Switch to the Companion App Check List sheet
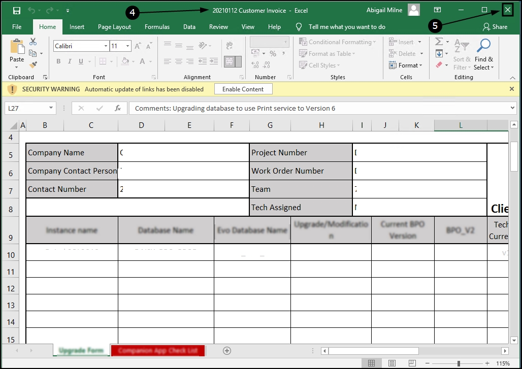Image resolution: width=522 pixels, height=369 pixels. (x=157, y=351)
